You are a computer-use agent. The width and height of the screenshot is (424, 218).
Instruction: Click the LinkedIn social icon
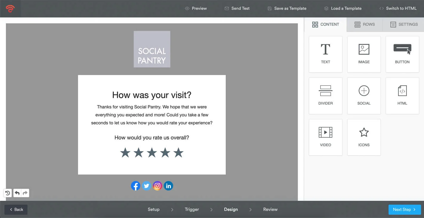tap(168, 186)
